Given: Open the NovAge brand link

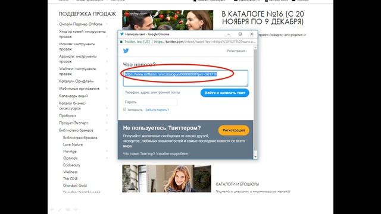Looking at the screenshot, I should point(70,151).
